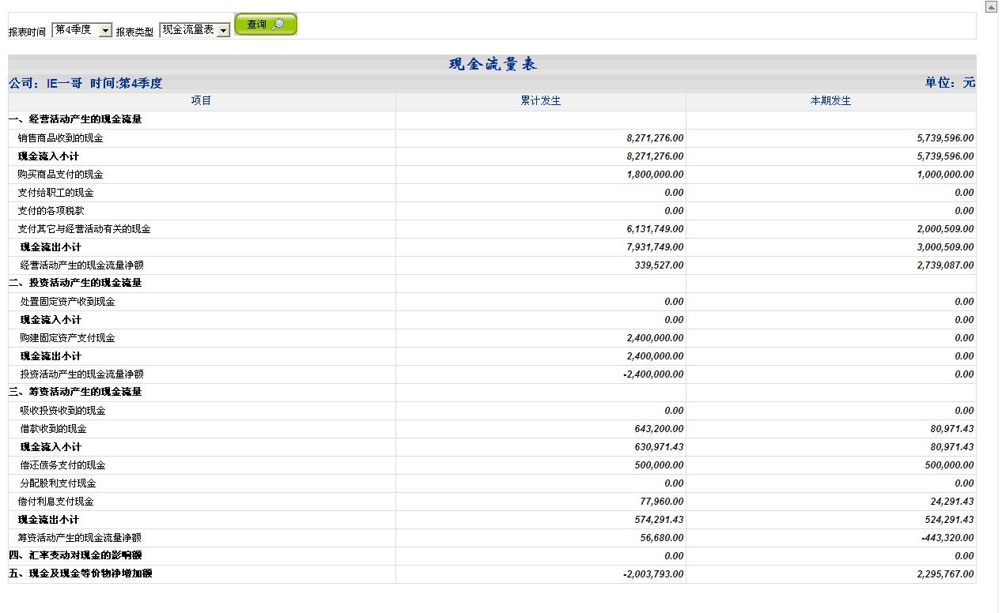The height and width of the screenshot is (613, 1002).
Task: Click the 项目 column header
Action: pyautogui.click(x=202, y=101)
